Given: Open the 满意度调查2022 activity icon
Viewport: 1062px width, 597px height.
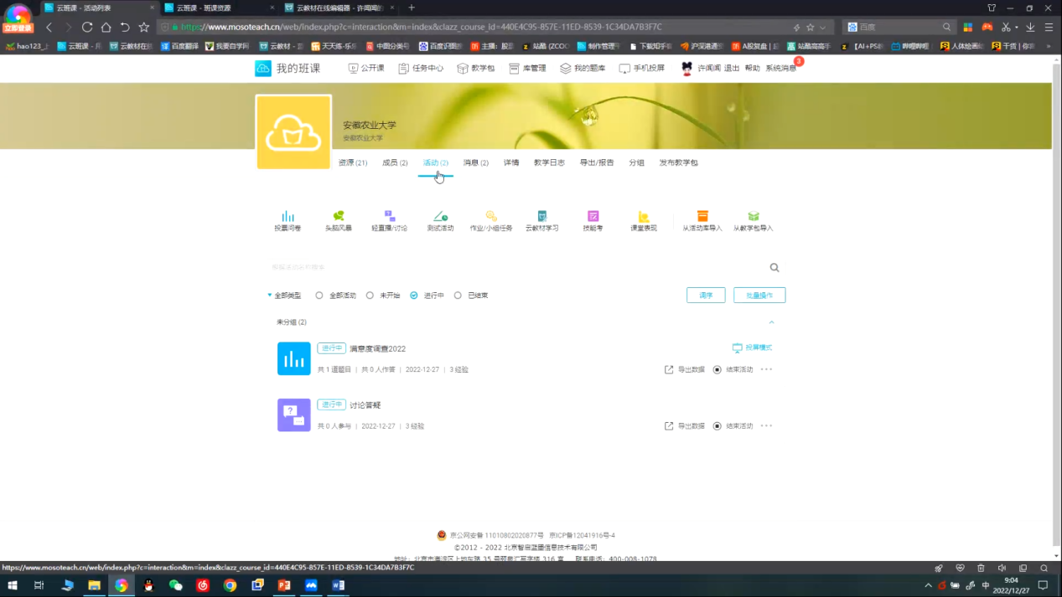Looking at the screenshot, I should 294,358.
